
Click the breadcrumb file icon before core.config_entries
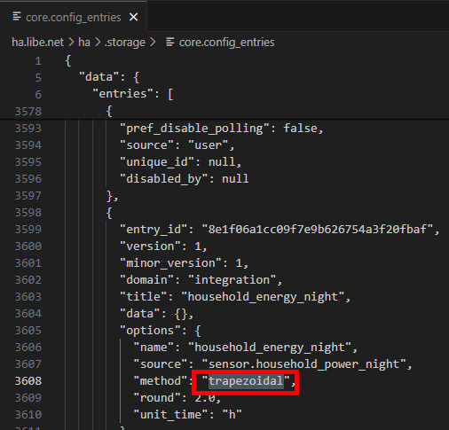[x=169, y=42]
